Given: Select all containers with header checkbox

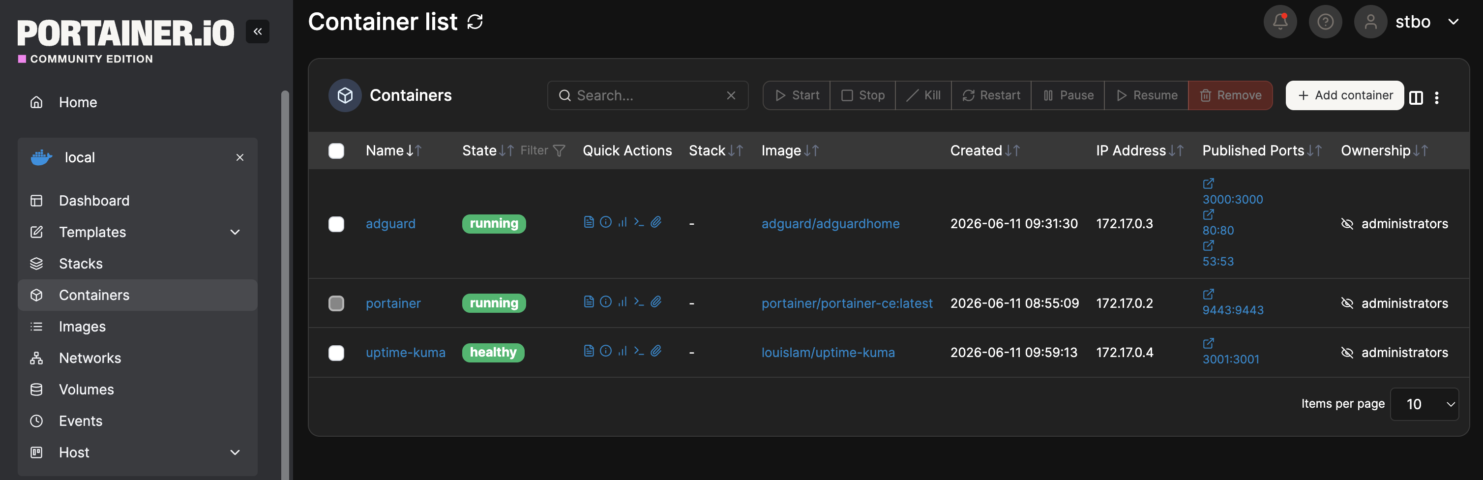Looking at the screenshot, I should [336, 151].
